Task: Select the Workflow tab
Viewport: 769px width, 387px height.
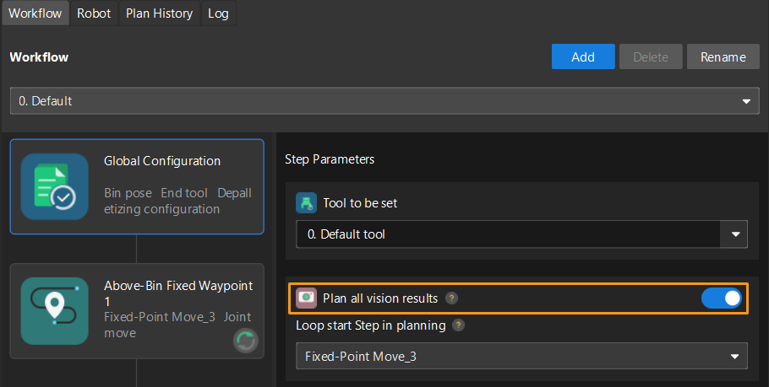Action: pyautogui.click(x=35, y=13)
